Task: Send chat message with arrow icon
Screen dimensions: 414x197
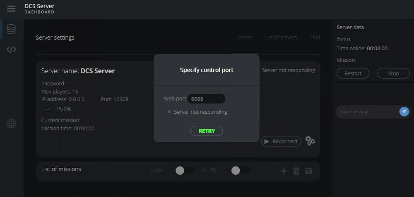Action: click(x=404, y=111)
